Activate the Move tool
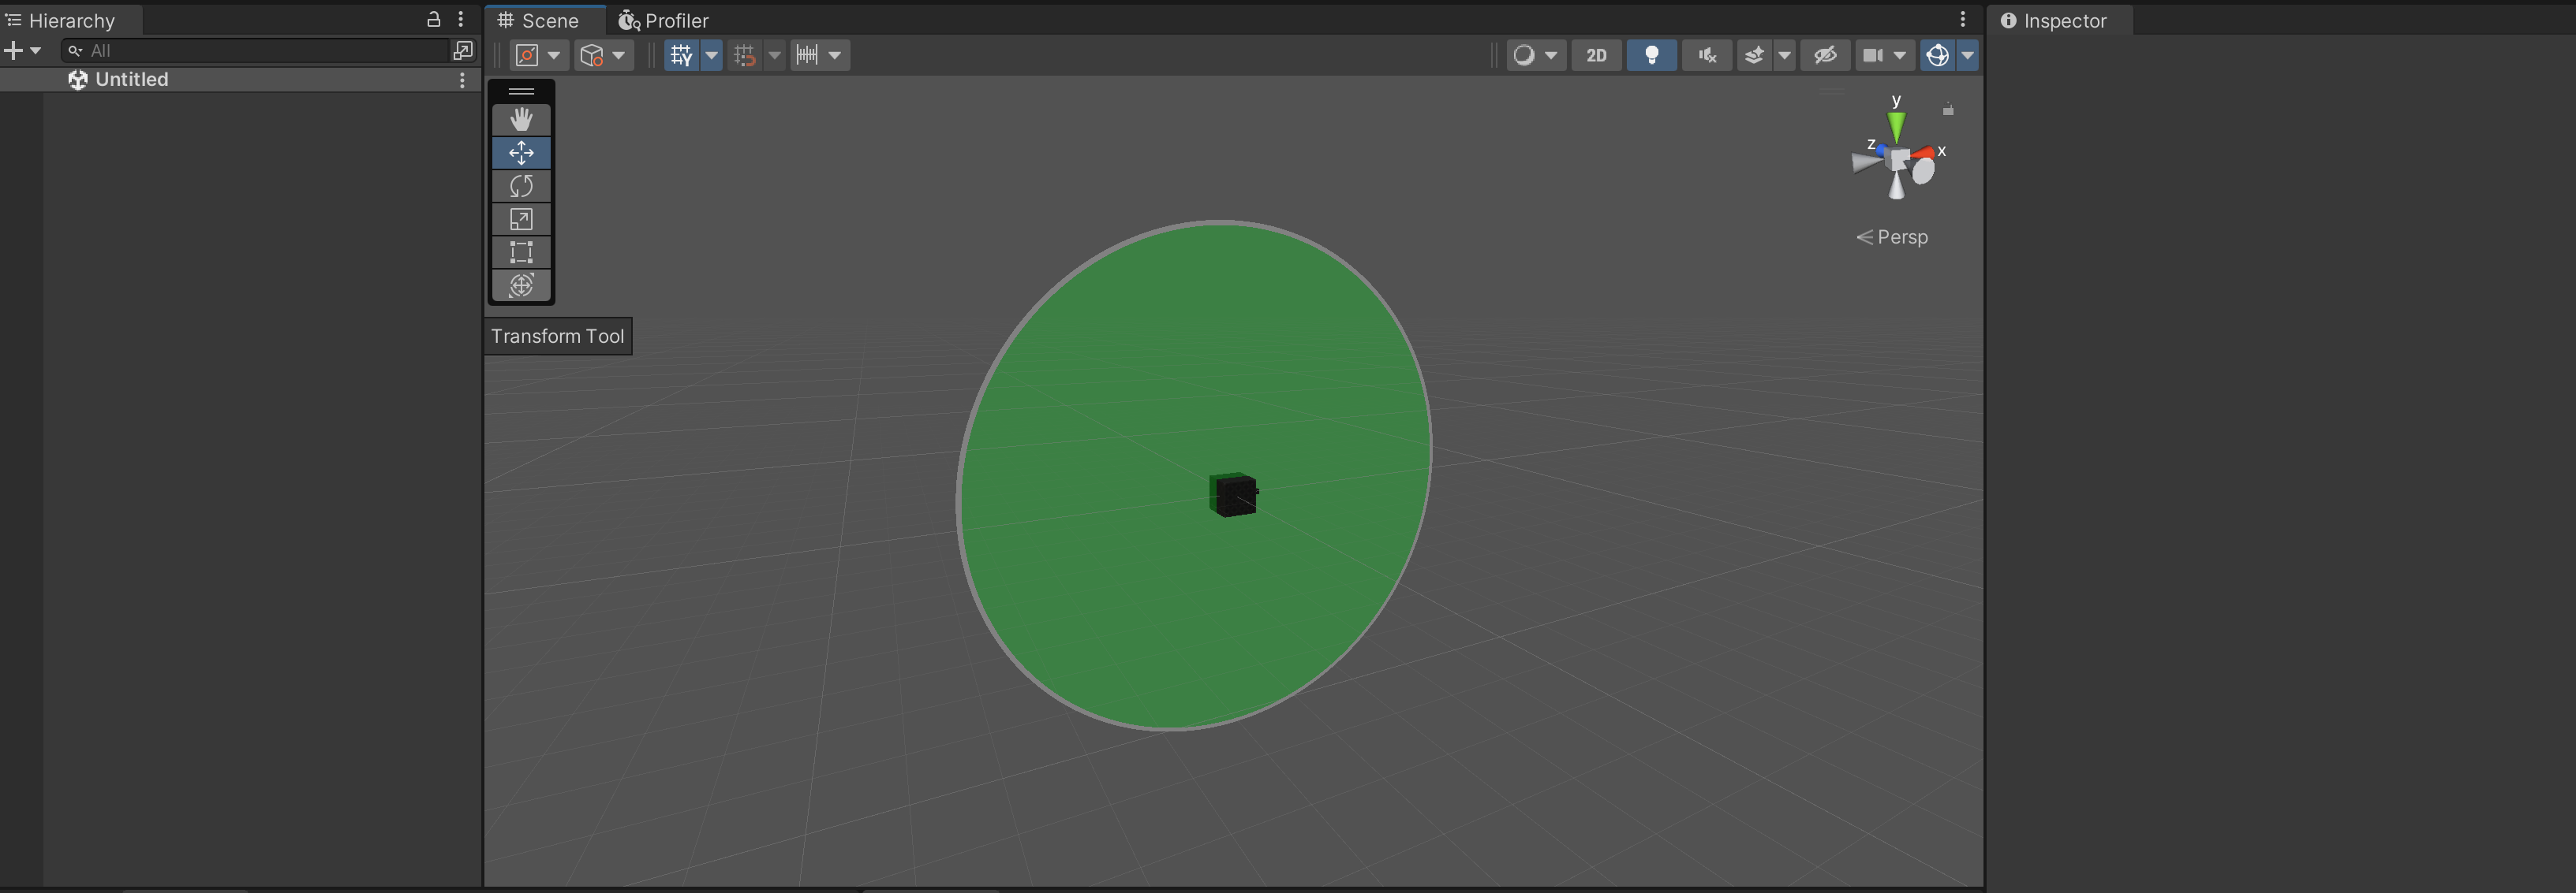2576x893 pixels. (521, 153)
